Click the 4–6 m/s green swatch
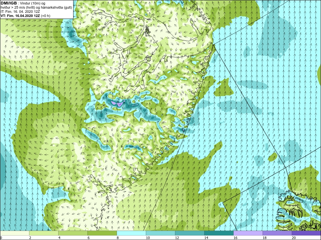This screenshot has height=240, width=321. [x=73, y=233]
